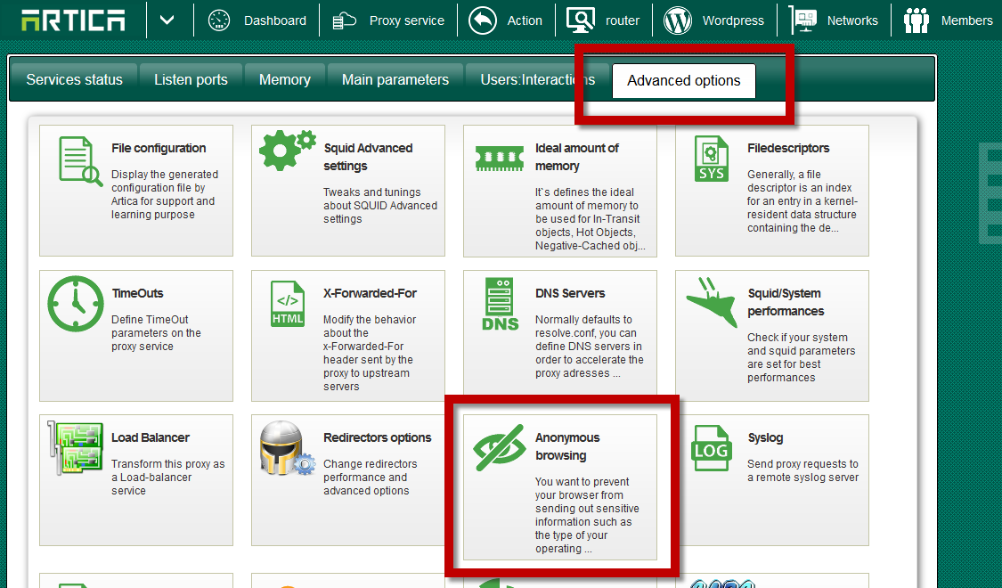The image size is (1002, 588).
Task: Click the DNS Servers icon
Action: [x=500, y=304]
